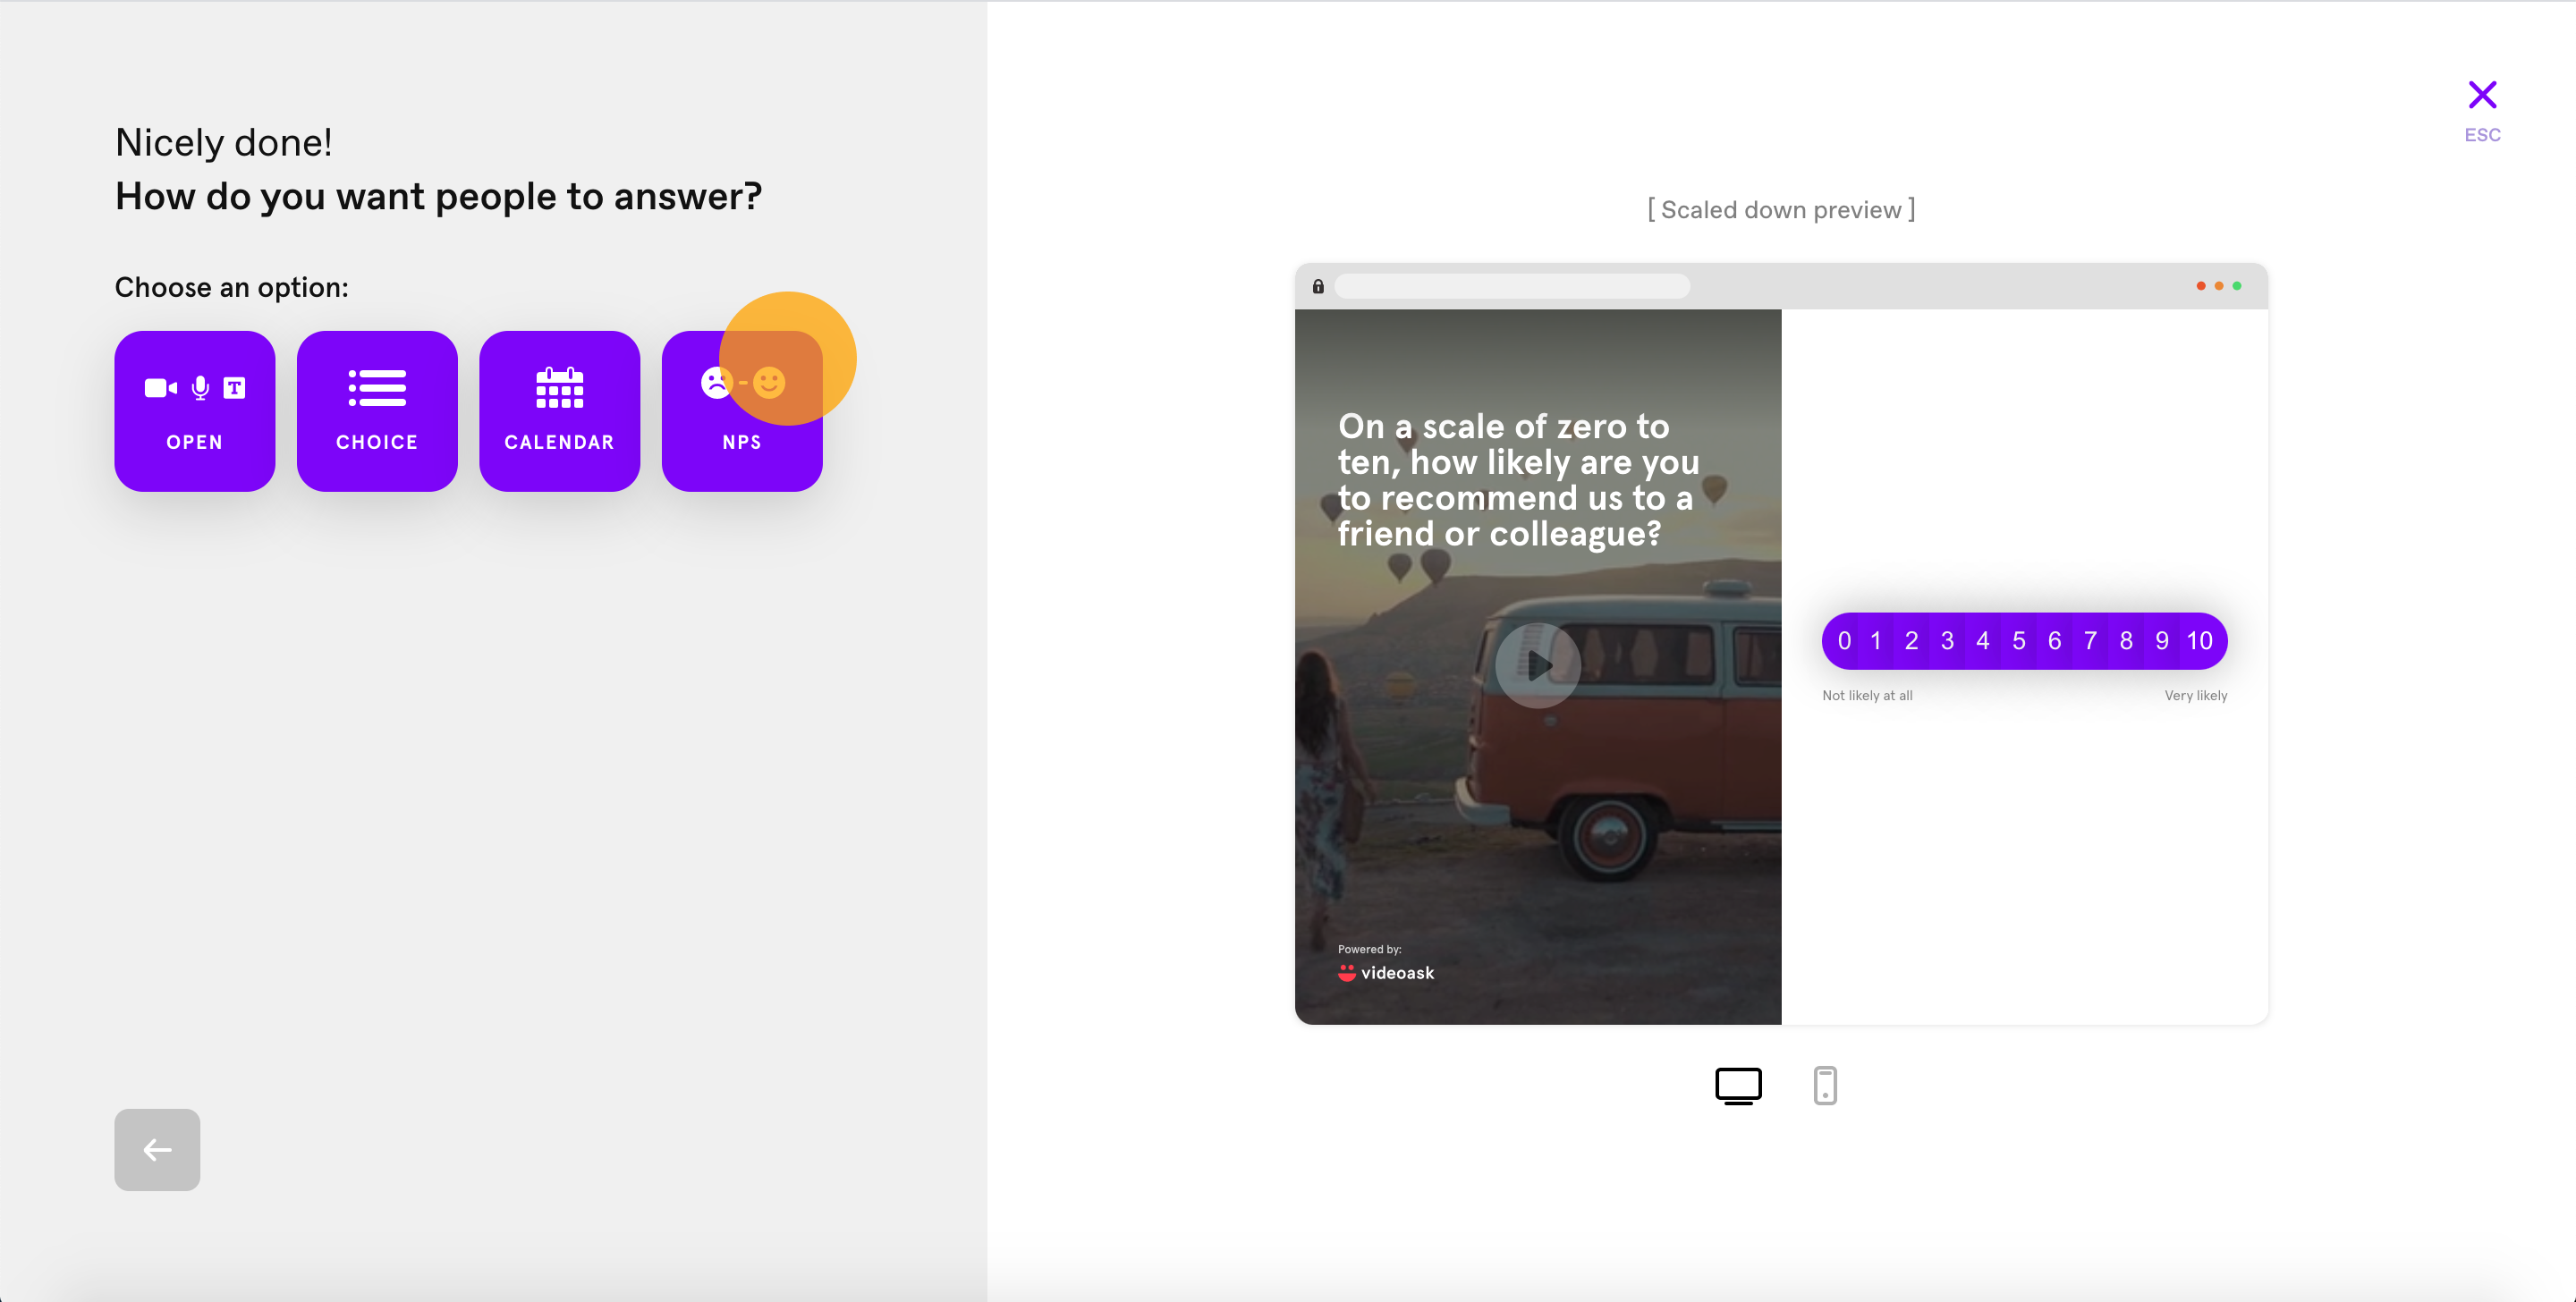Screen dimensions: 2576x1302
Task: Click NPS score 6 in preview
Action: (2054, 641)
